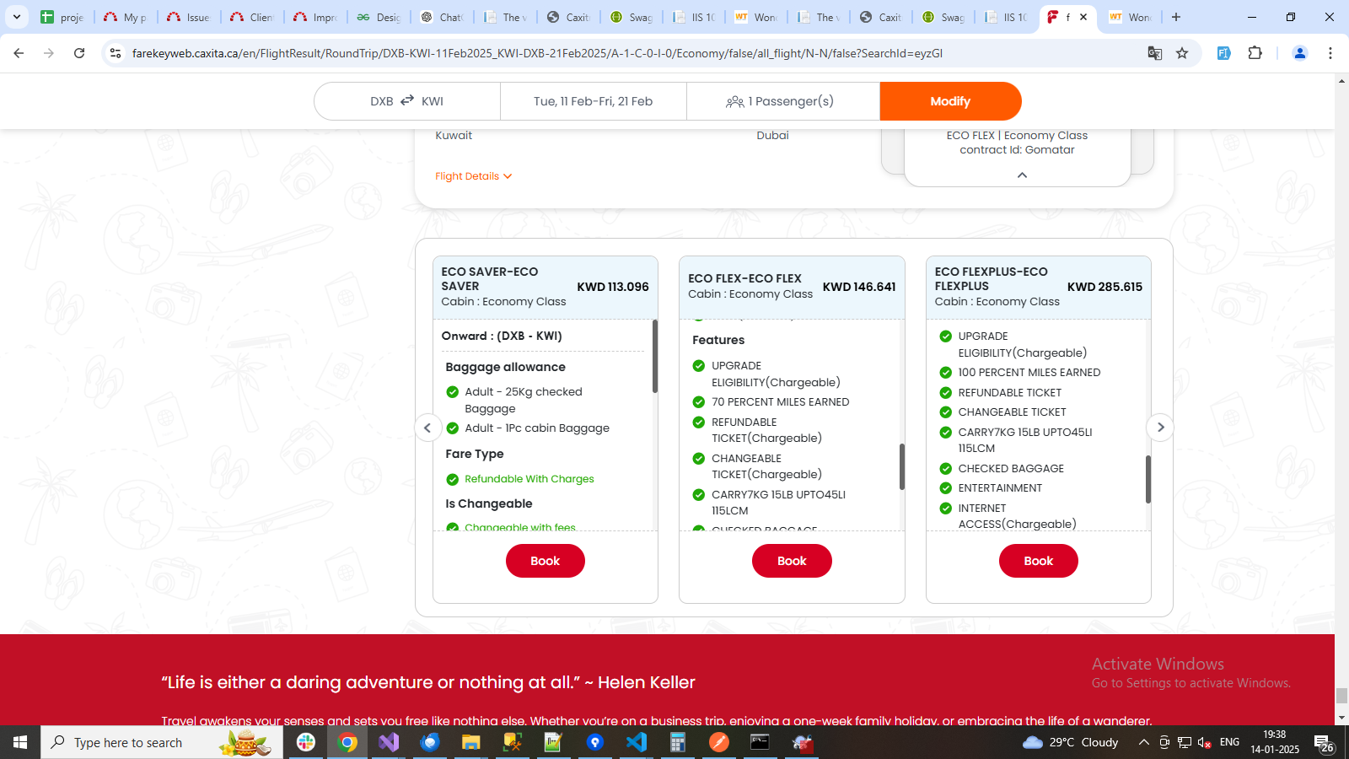The width and height of the screenshot is (1349, 759).
Task: Click the orange Modify button
Action: 950,100
